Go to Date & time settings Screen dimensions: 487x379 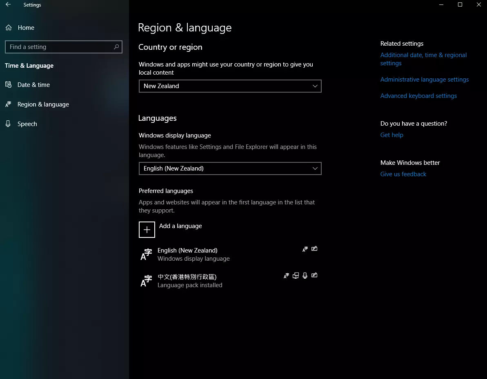coord(33,85)
